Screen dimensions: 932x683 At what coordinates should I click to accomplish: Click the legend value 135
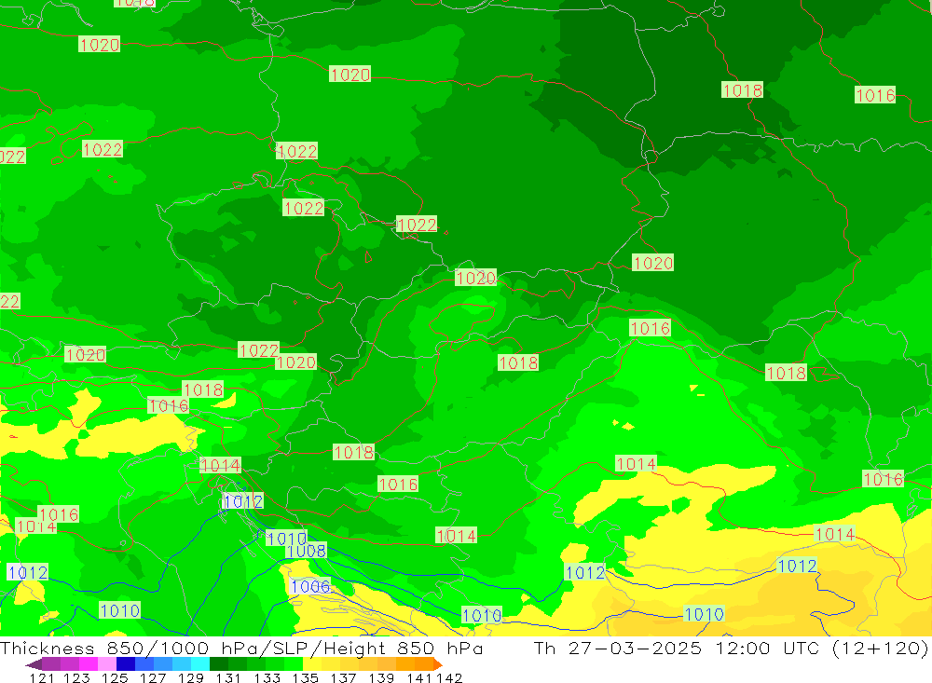point(305,677)
